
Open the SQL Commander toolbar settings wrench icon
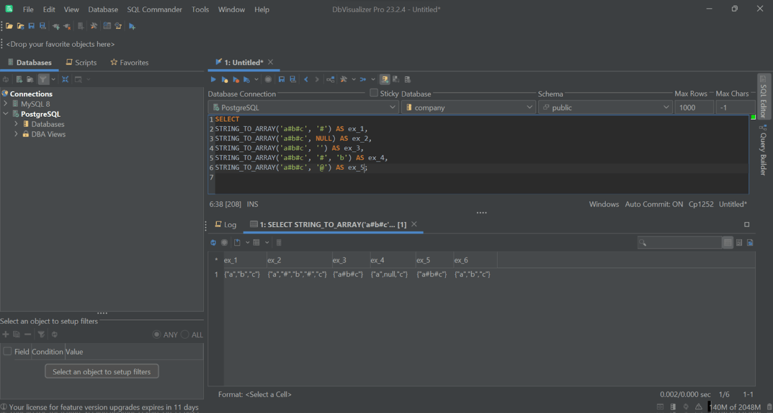pos(343,79)
